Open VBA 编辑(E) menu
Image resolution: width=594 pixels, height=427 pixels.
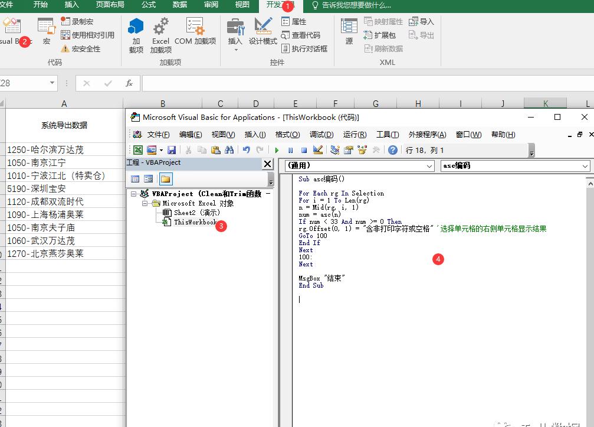pos(190,135)
